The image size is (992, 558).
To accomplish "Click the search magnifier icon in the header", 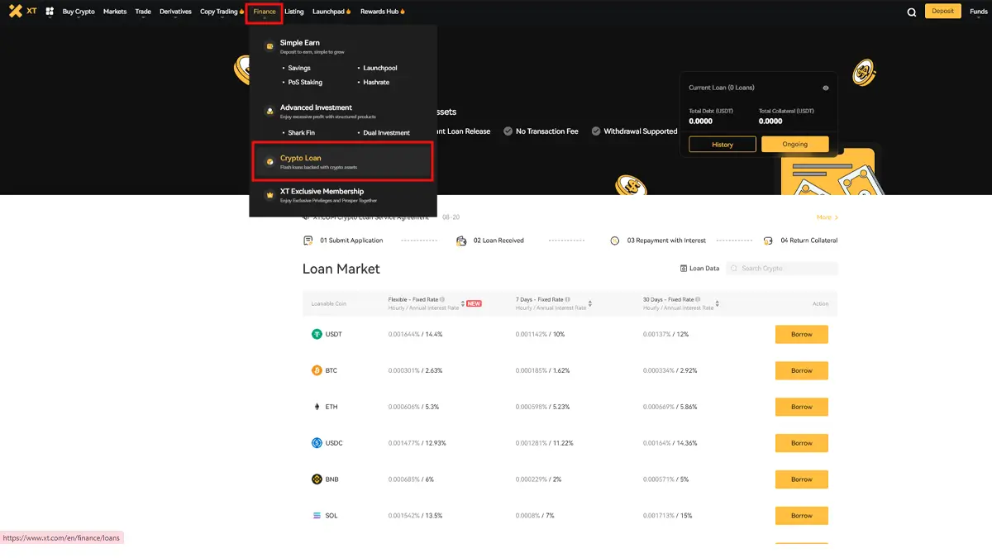I will tap(911, 12).
